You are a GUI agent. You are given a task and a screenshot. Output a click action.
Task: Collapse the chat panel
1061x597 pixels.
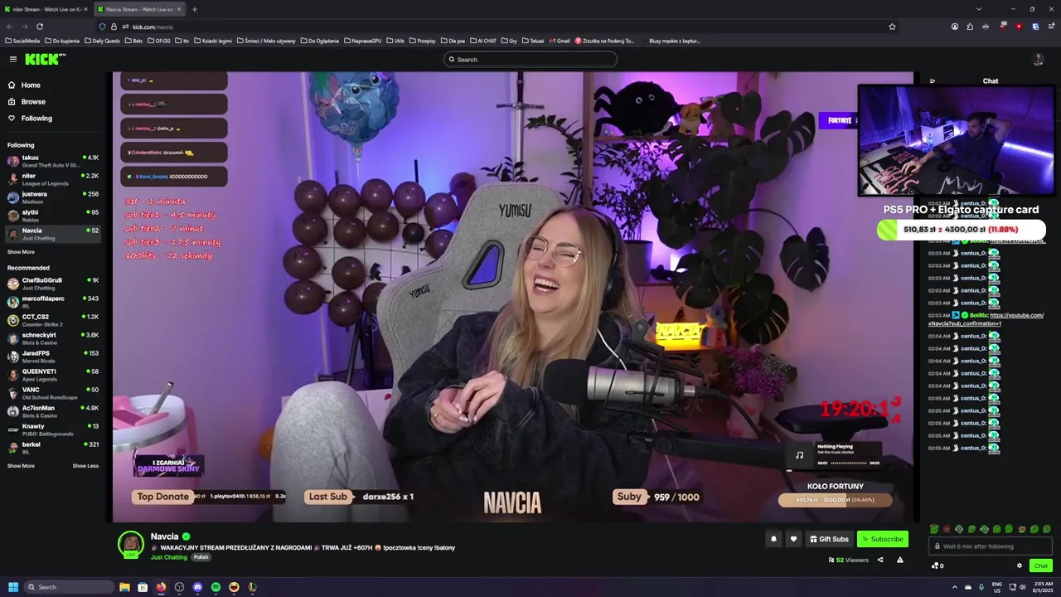933,81
